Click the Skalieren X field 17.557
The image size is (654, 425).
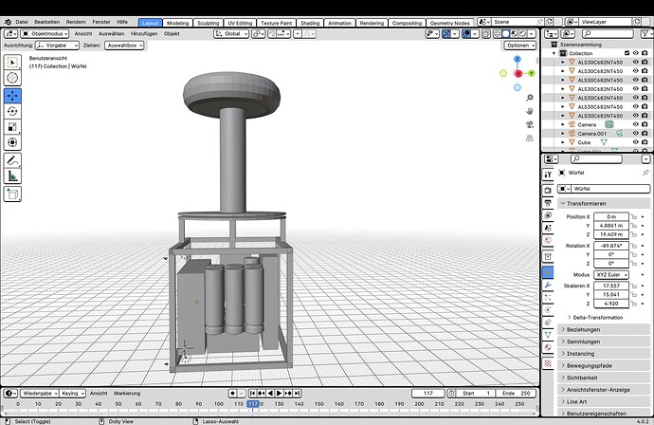[x=611, y=286]
